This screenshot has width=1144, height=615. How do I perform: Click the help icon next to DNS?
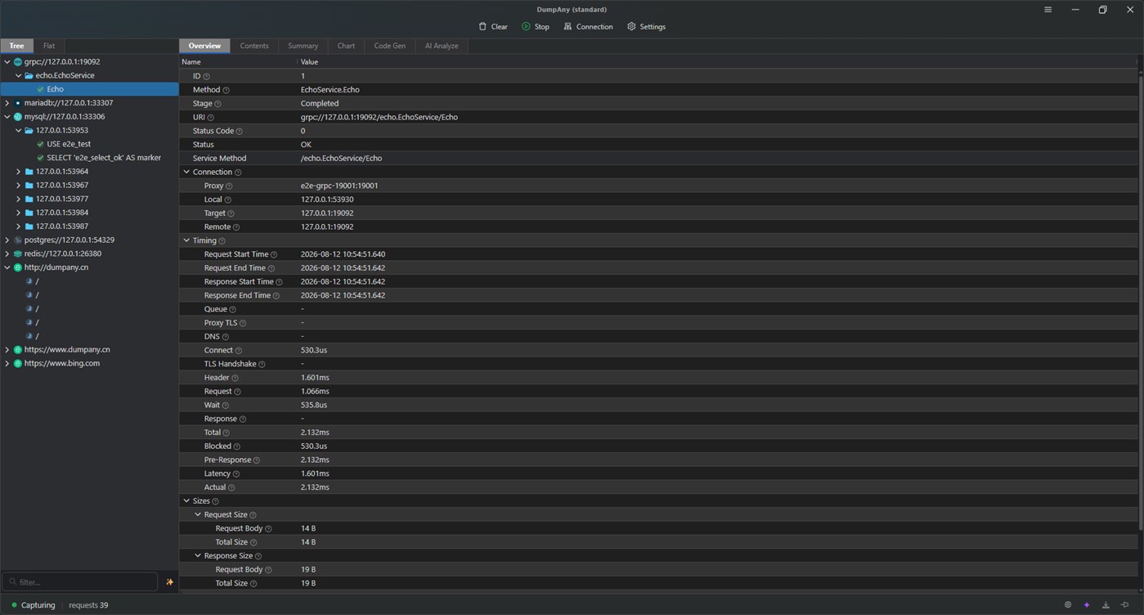click(x=226, y=337)
